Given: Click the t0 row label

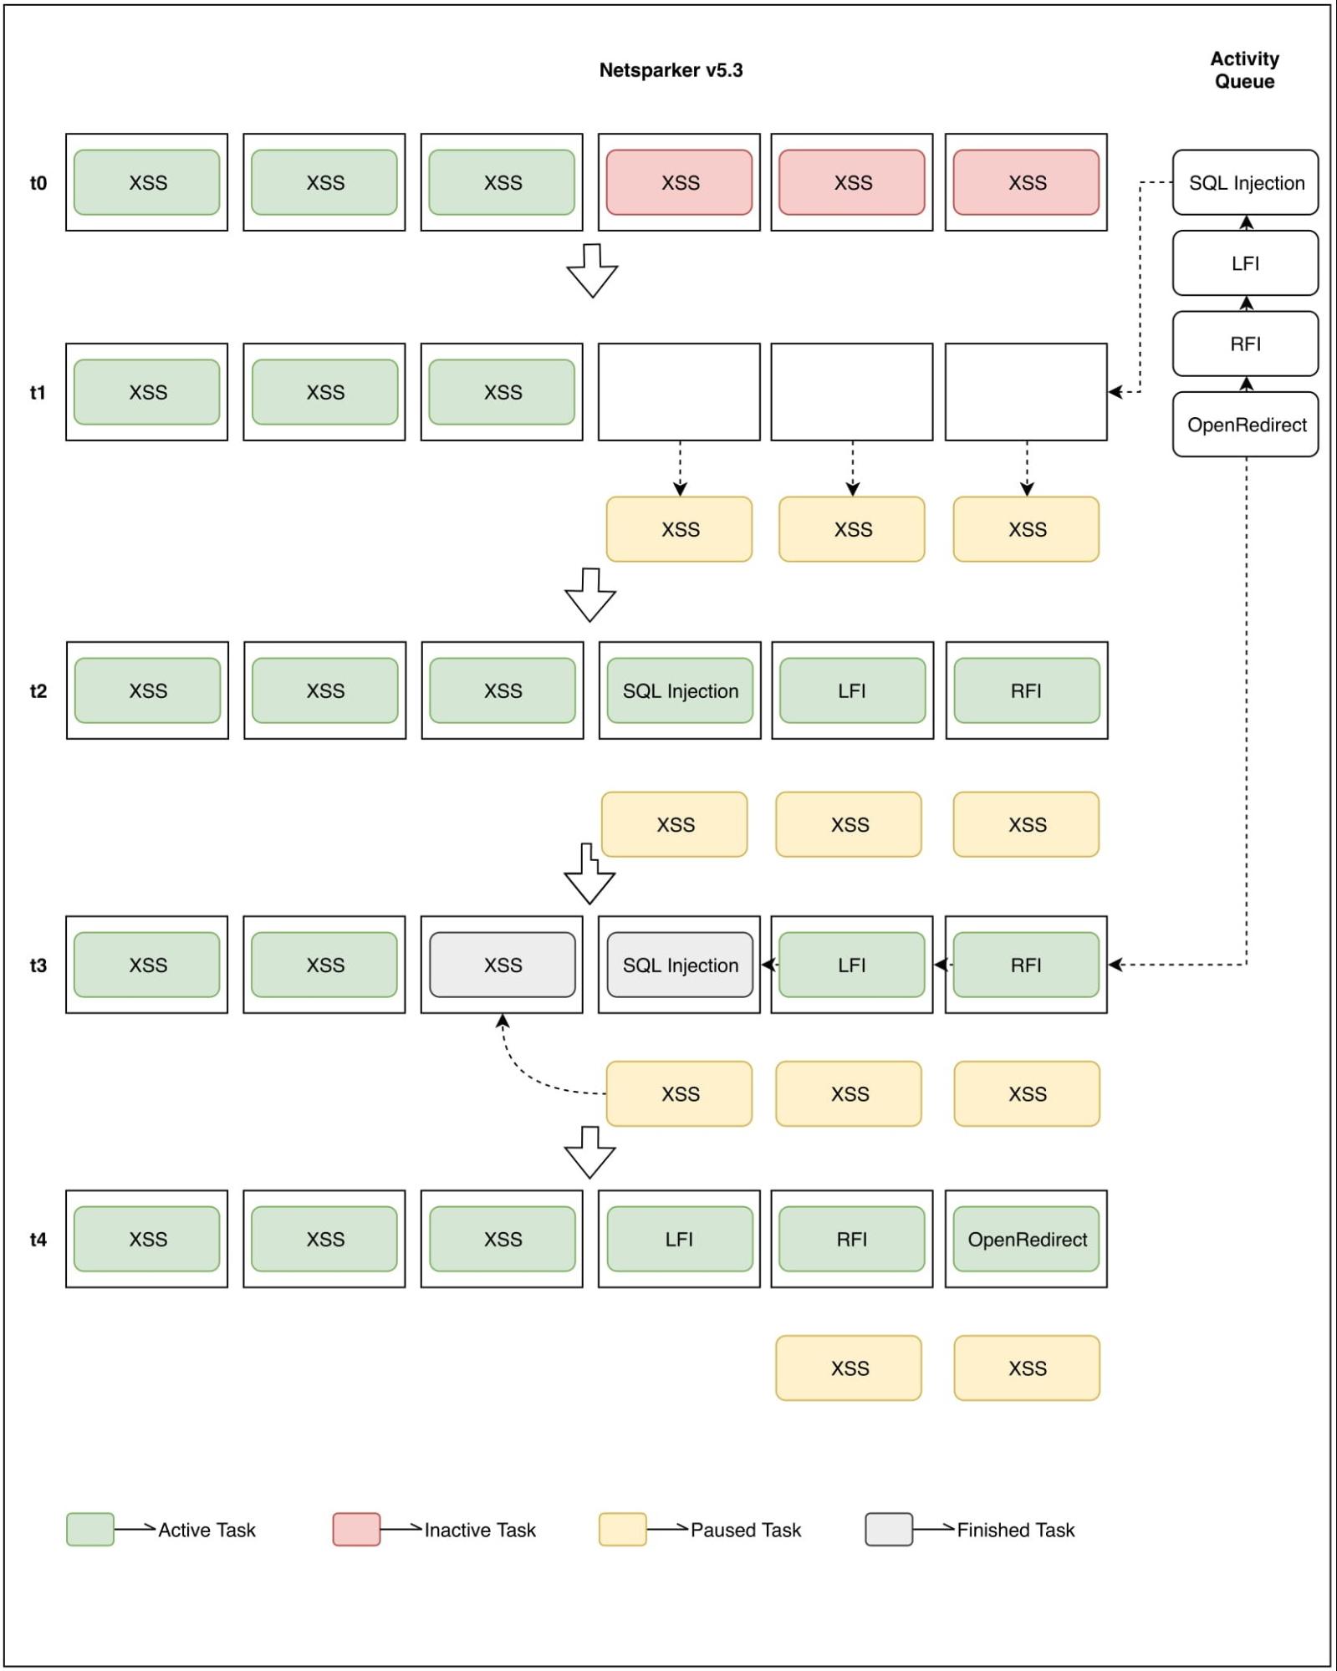Looking at the screenshot, I should coord(38,182).
